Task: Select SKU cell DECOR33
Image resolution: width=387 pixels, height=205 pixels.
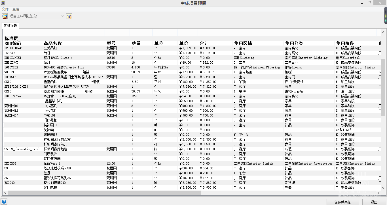Action: tap(10, 163)
